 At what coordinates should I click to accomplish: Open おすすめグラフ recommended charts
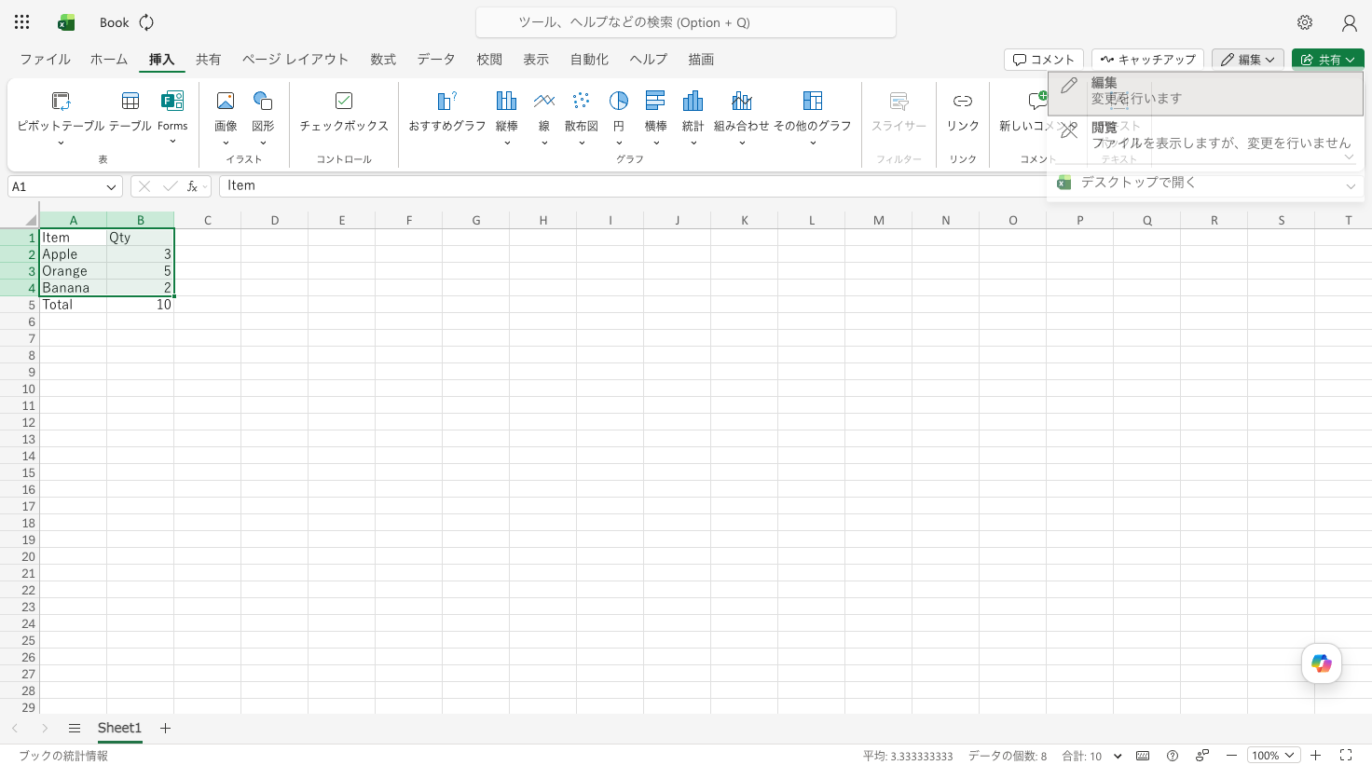coord(447,111)
